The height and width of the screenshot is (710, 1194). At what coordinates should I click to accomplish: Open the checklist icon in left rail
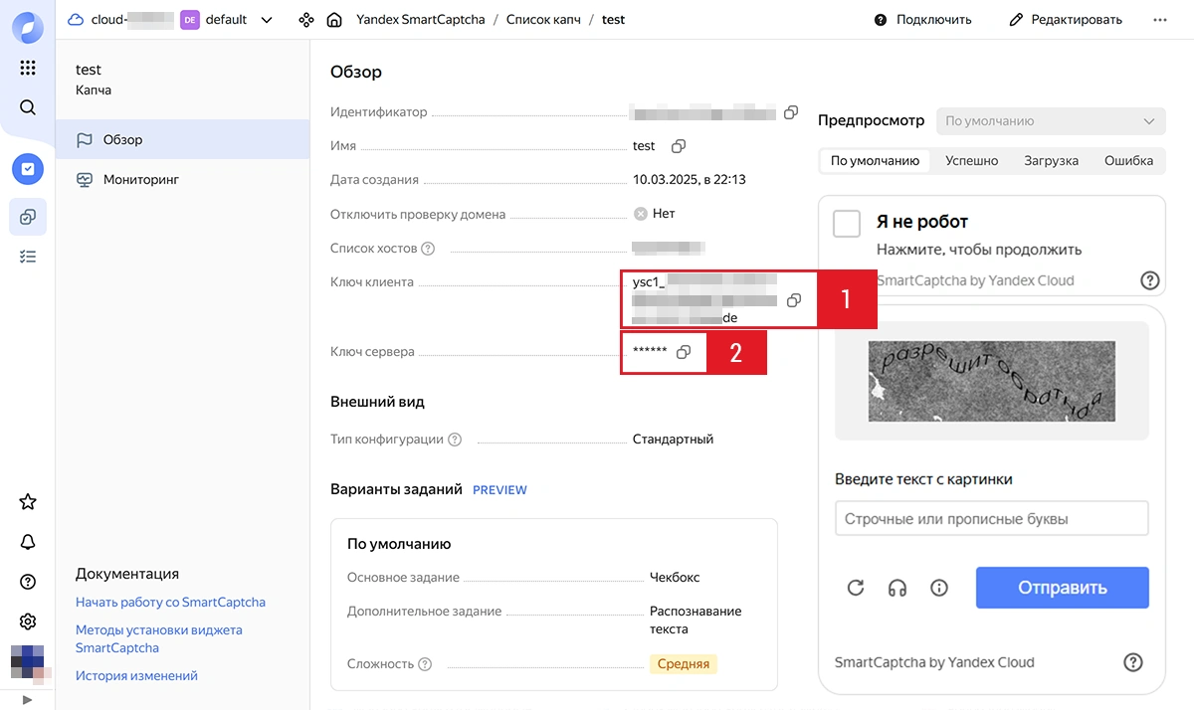(28, 257)
